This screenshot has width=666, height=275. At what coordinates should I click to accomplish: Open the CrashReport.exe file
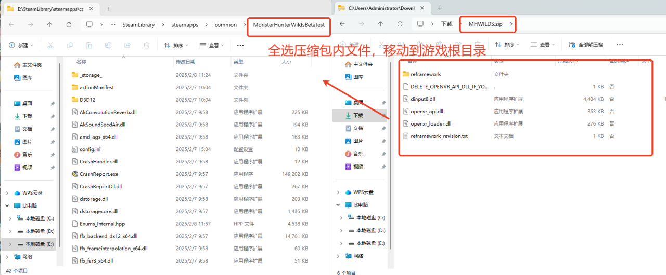tap(98, 174)
